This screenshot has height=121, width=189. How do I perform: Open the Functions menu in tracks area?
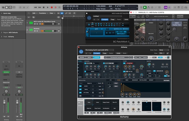(x=43, y=13)
